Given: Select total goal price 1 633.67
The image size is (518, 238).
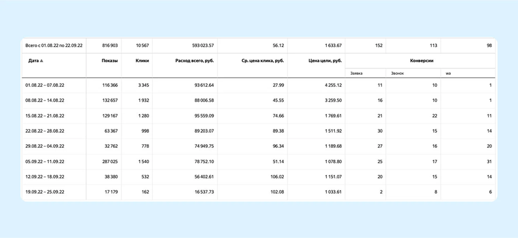Looking at the screenshot, I should pyautogui.click(x=333, y=45).
